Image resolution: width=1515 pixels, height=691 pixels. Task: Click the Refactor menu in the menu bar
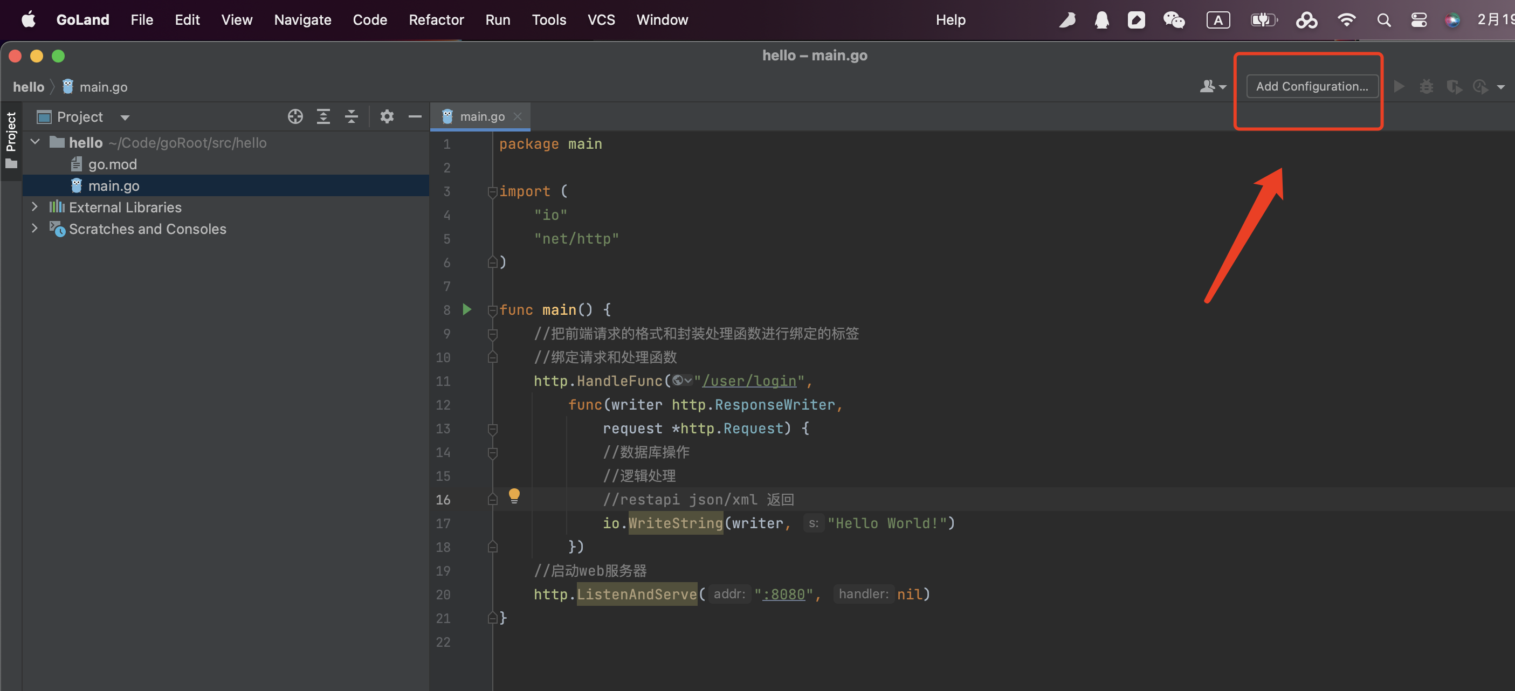[437, 18]
